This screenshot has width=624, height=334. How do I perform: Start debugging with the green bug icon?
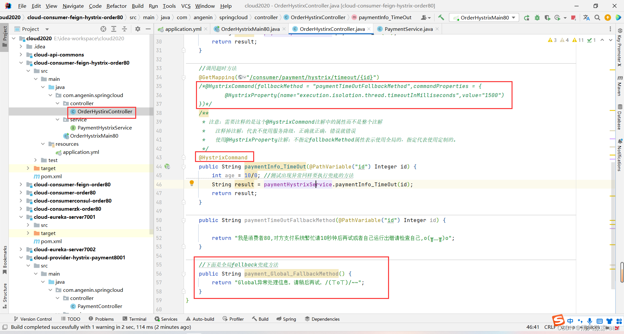click(x=537, y=18)
